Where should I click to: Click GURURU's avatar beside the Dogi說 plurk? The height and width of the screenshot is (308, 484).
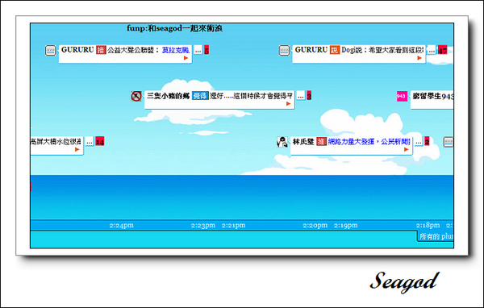284,50
